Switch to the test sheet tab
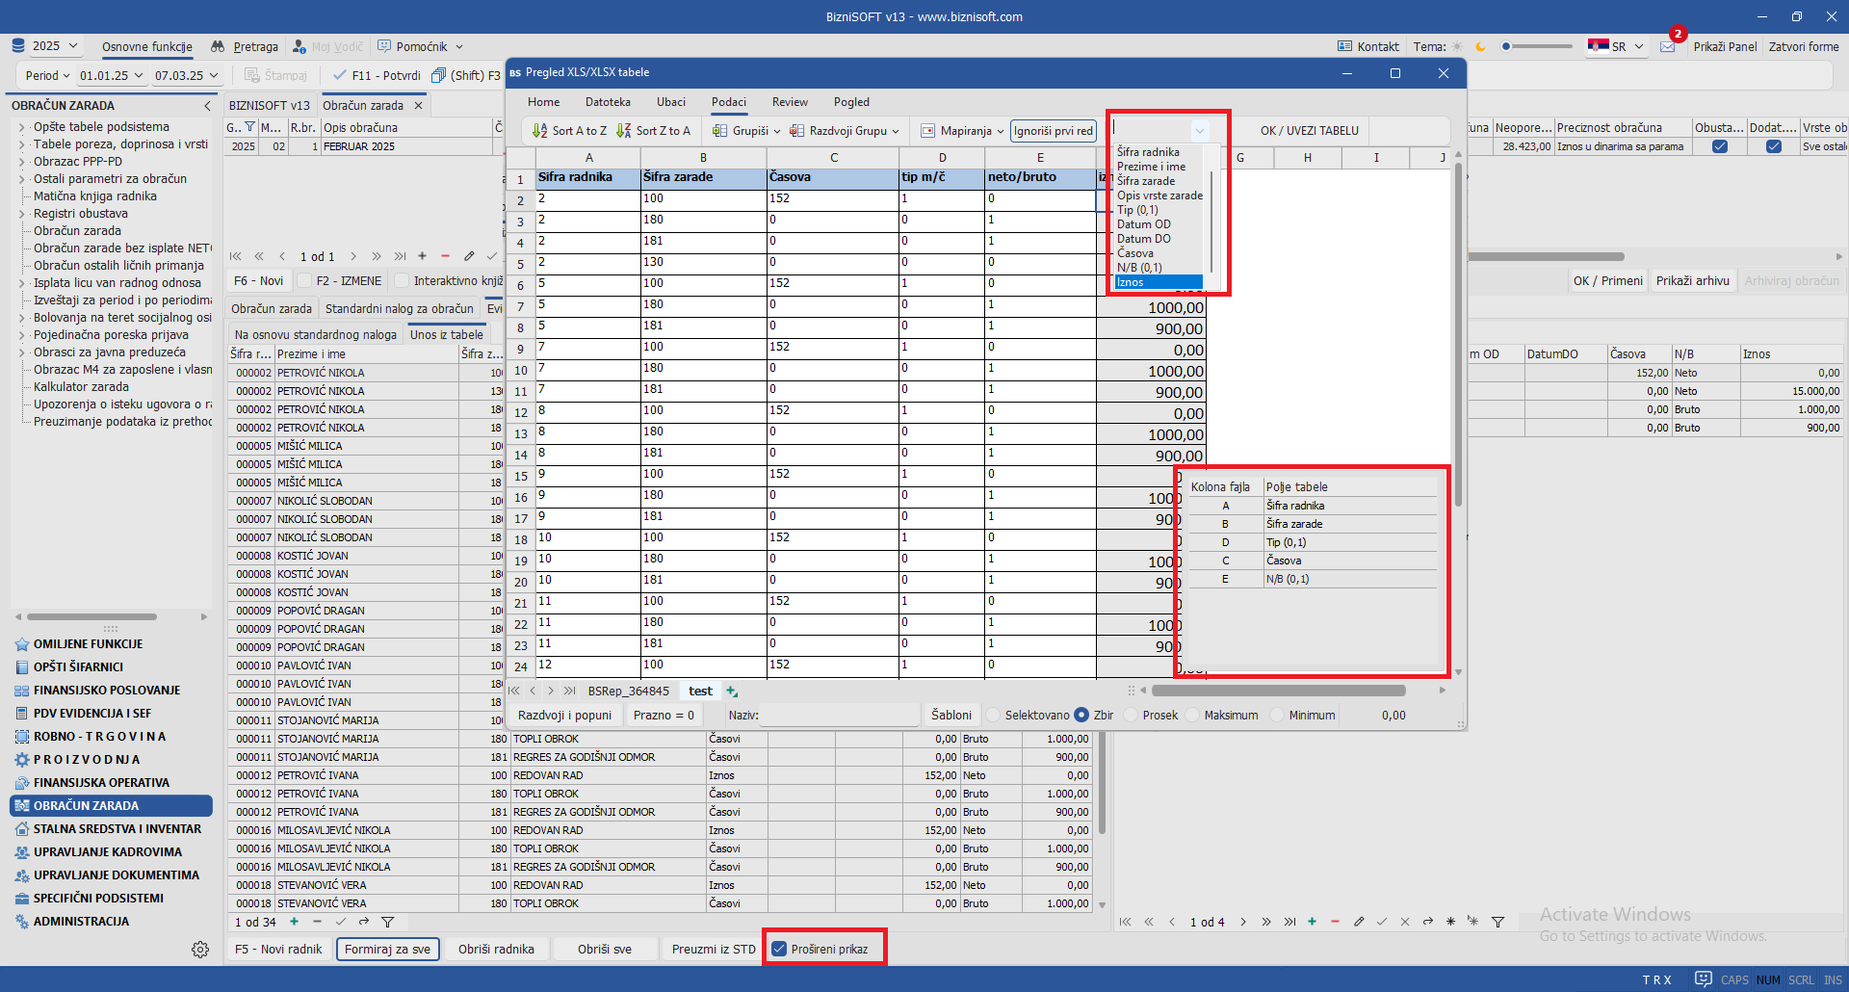Screen dimensions: 1849x992 click(700, 692)
